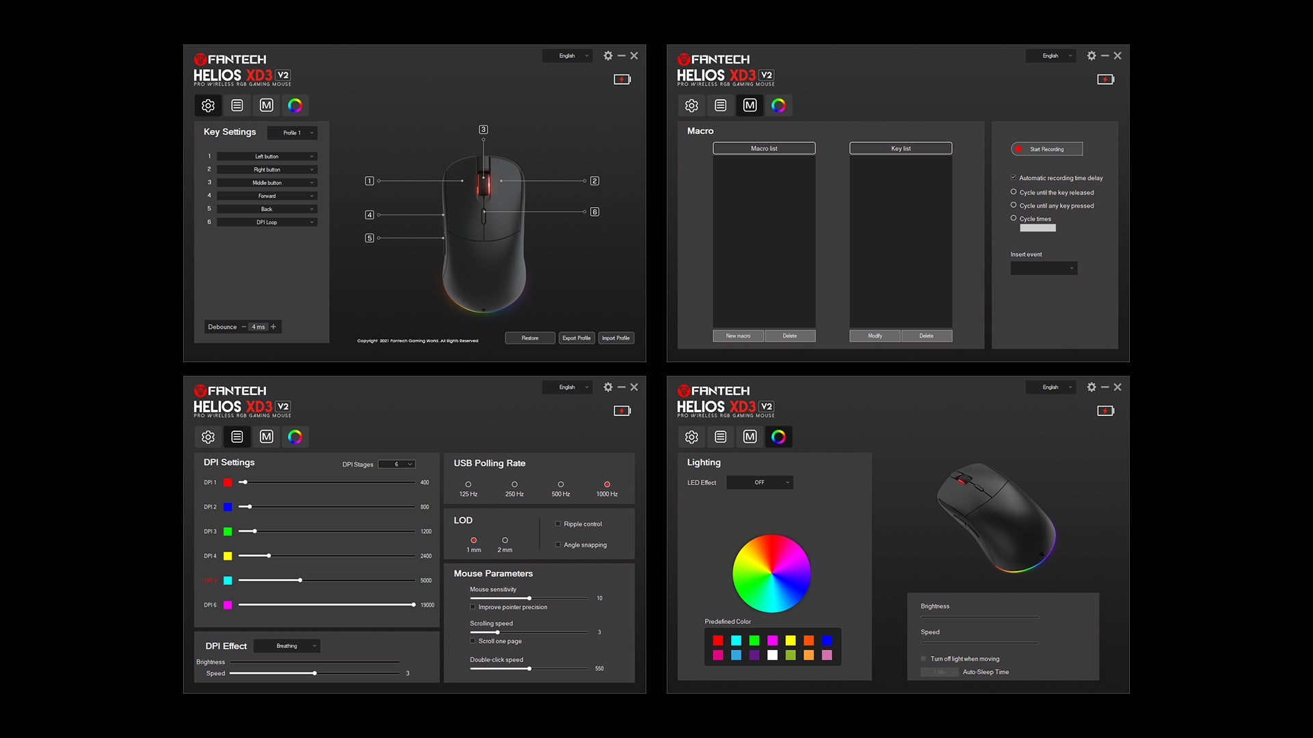This screenshot has height=738, width=1313.
Task: Open the LED Effect OFF dropdown
Action: [x=759, y=482]
